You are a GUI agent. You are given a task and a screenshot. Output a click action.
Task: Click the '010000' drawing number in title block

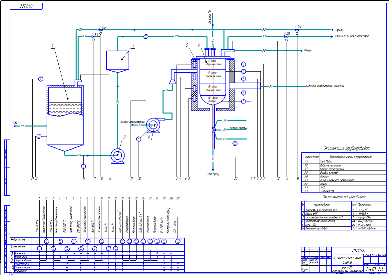359,250
